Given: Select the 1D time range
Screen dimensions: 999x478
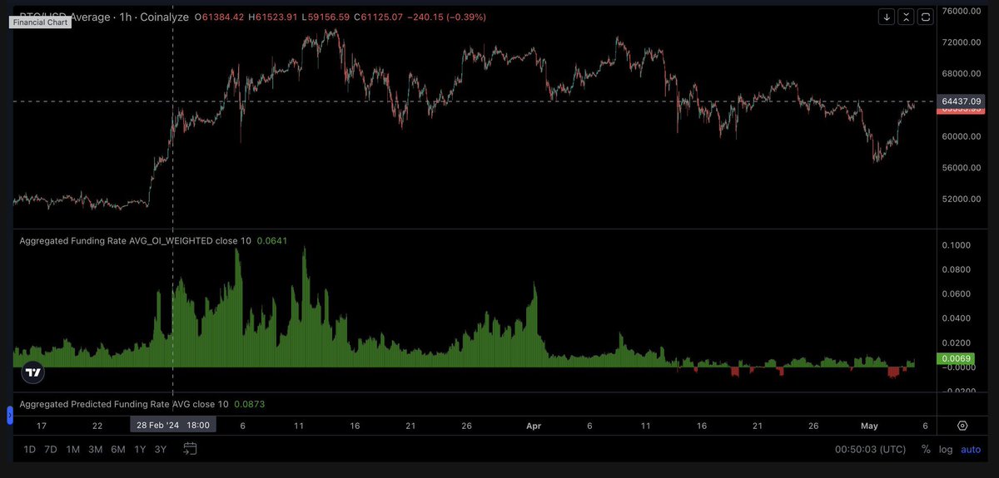Looking at the screenshot, I should coord(29,450).
